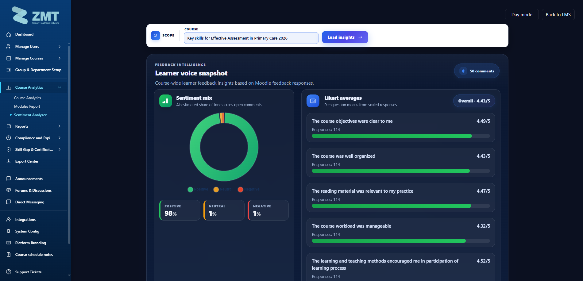Screen dimensions: 583x281
Task: Click the Export Center download icon
Action: pyautogui.click(x=9, y=161)
